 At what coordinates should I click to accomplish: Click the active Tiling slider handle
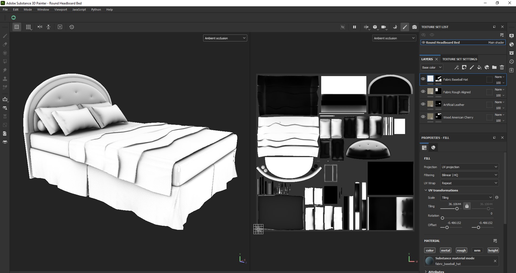[457, 209]
